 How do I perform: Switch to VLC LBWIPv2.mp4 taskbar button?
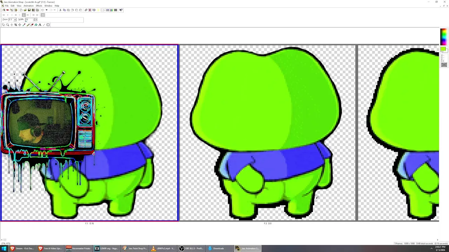163,248
